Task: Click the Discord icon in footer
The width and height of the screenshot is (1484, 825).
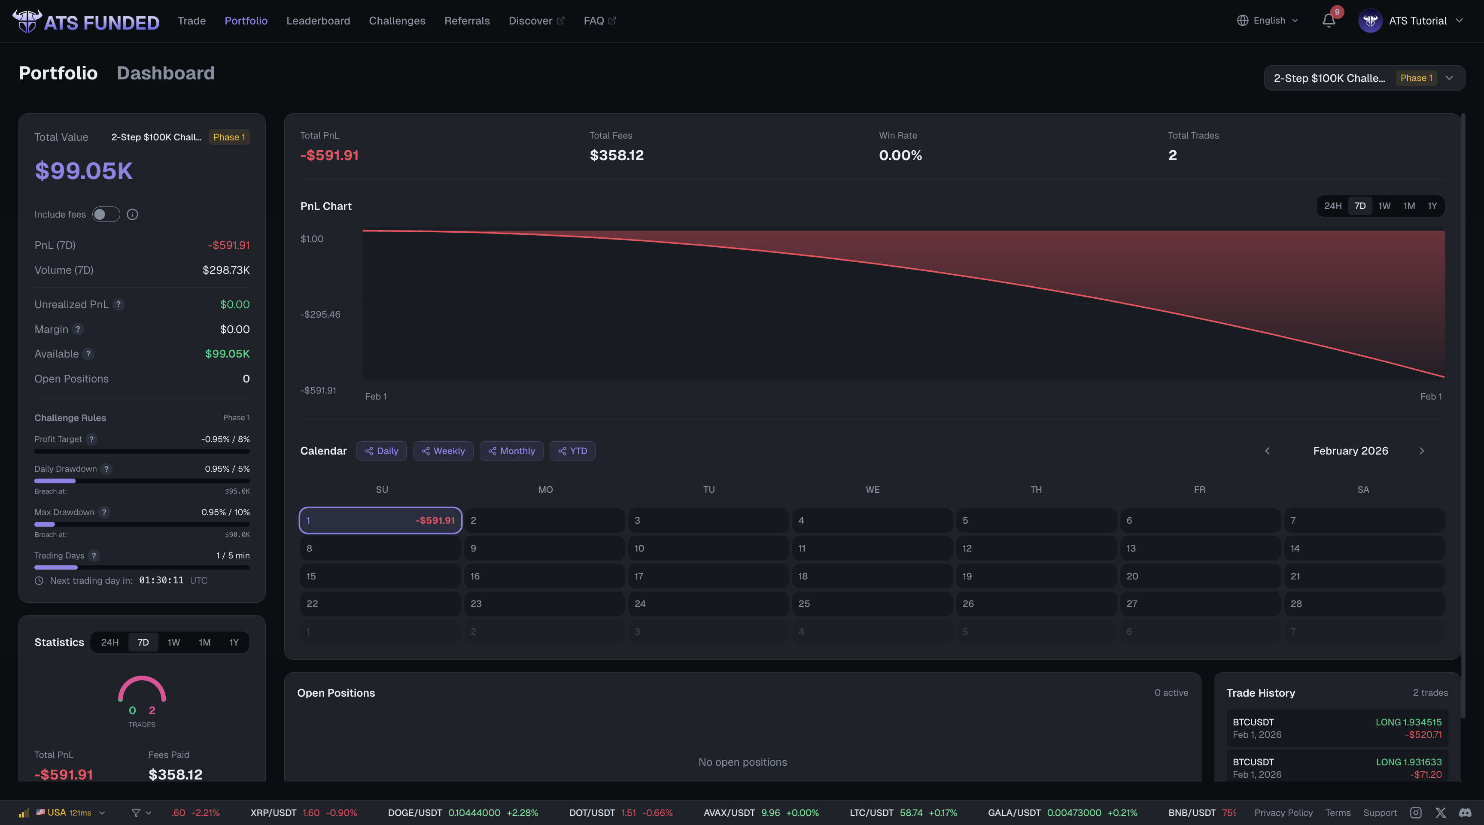Action: [x=1465, y=812]
